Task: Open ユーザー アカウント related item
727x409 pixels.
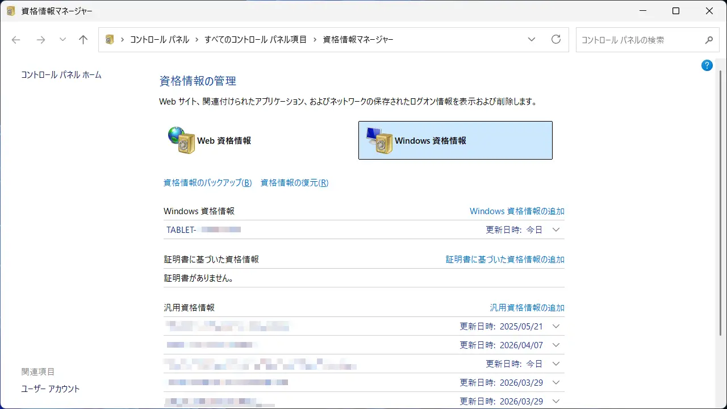Action: point(51,389)
